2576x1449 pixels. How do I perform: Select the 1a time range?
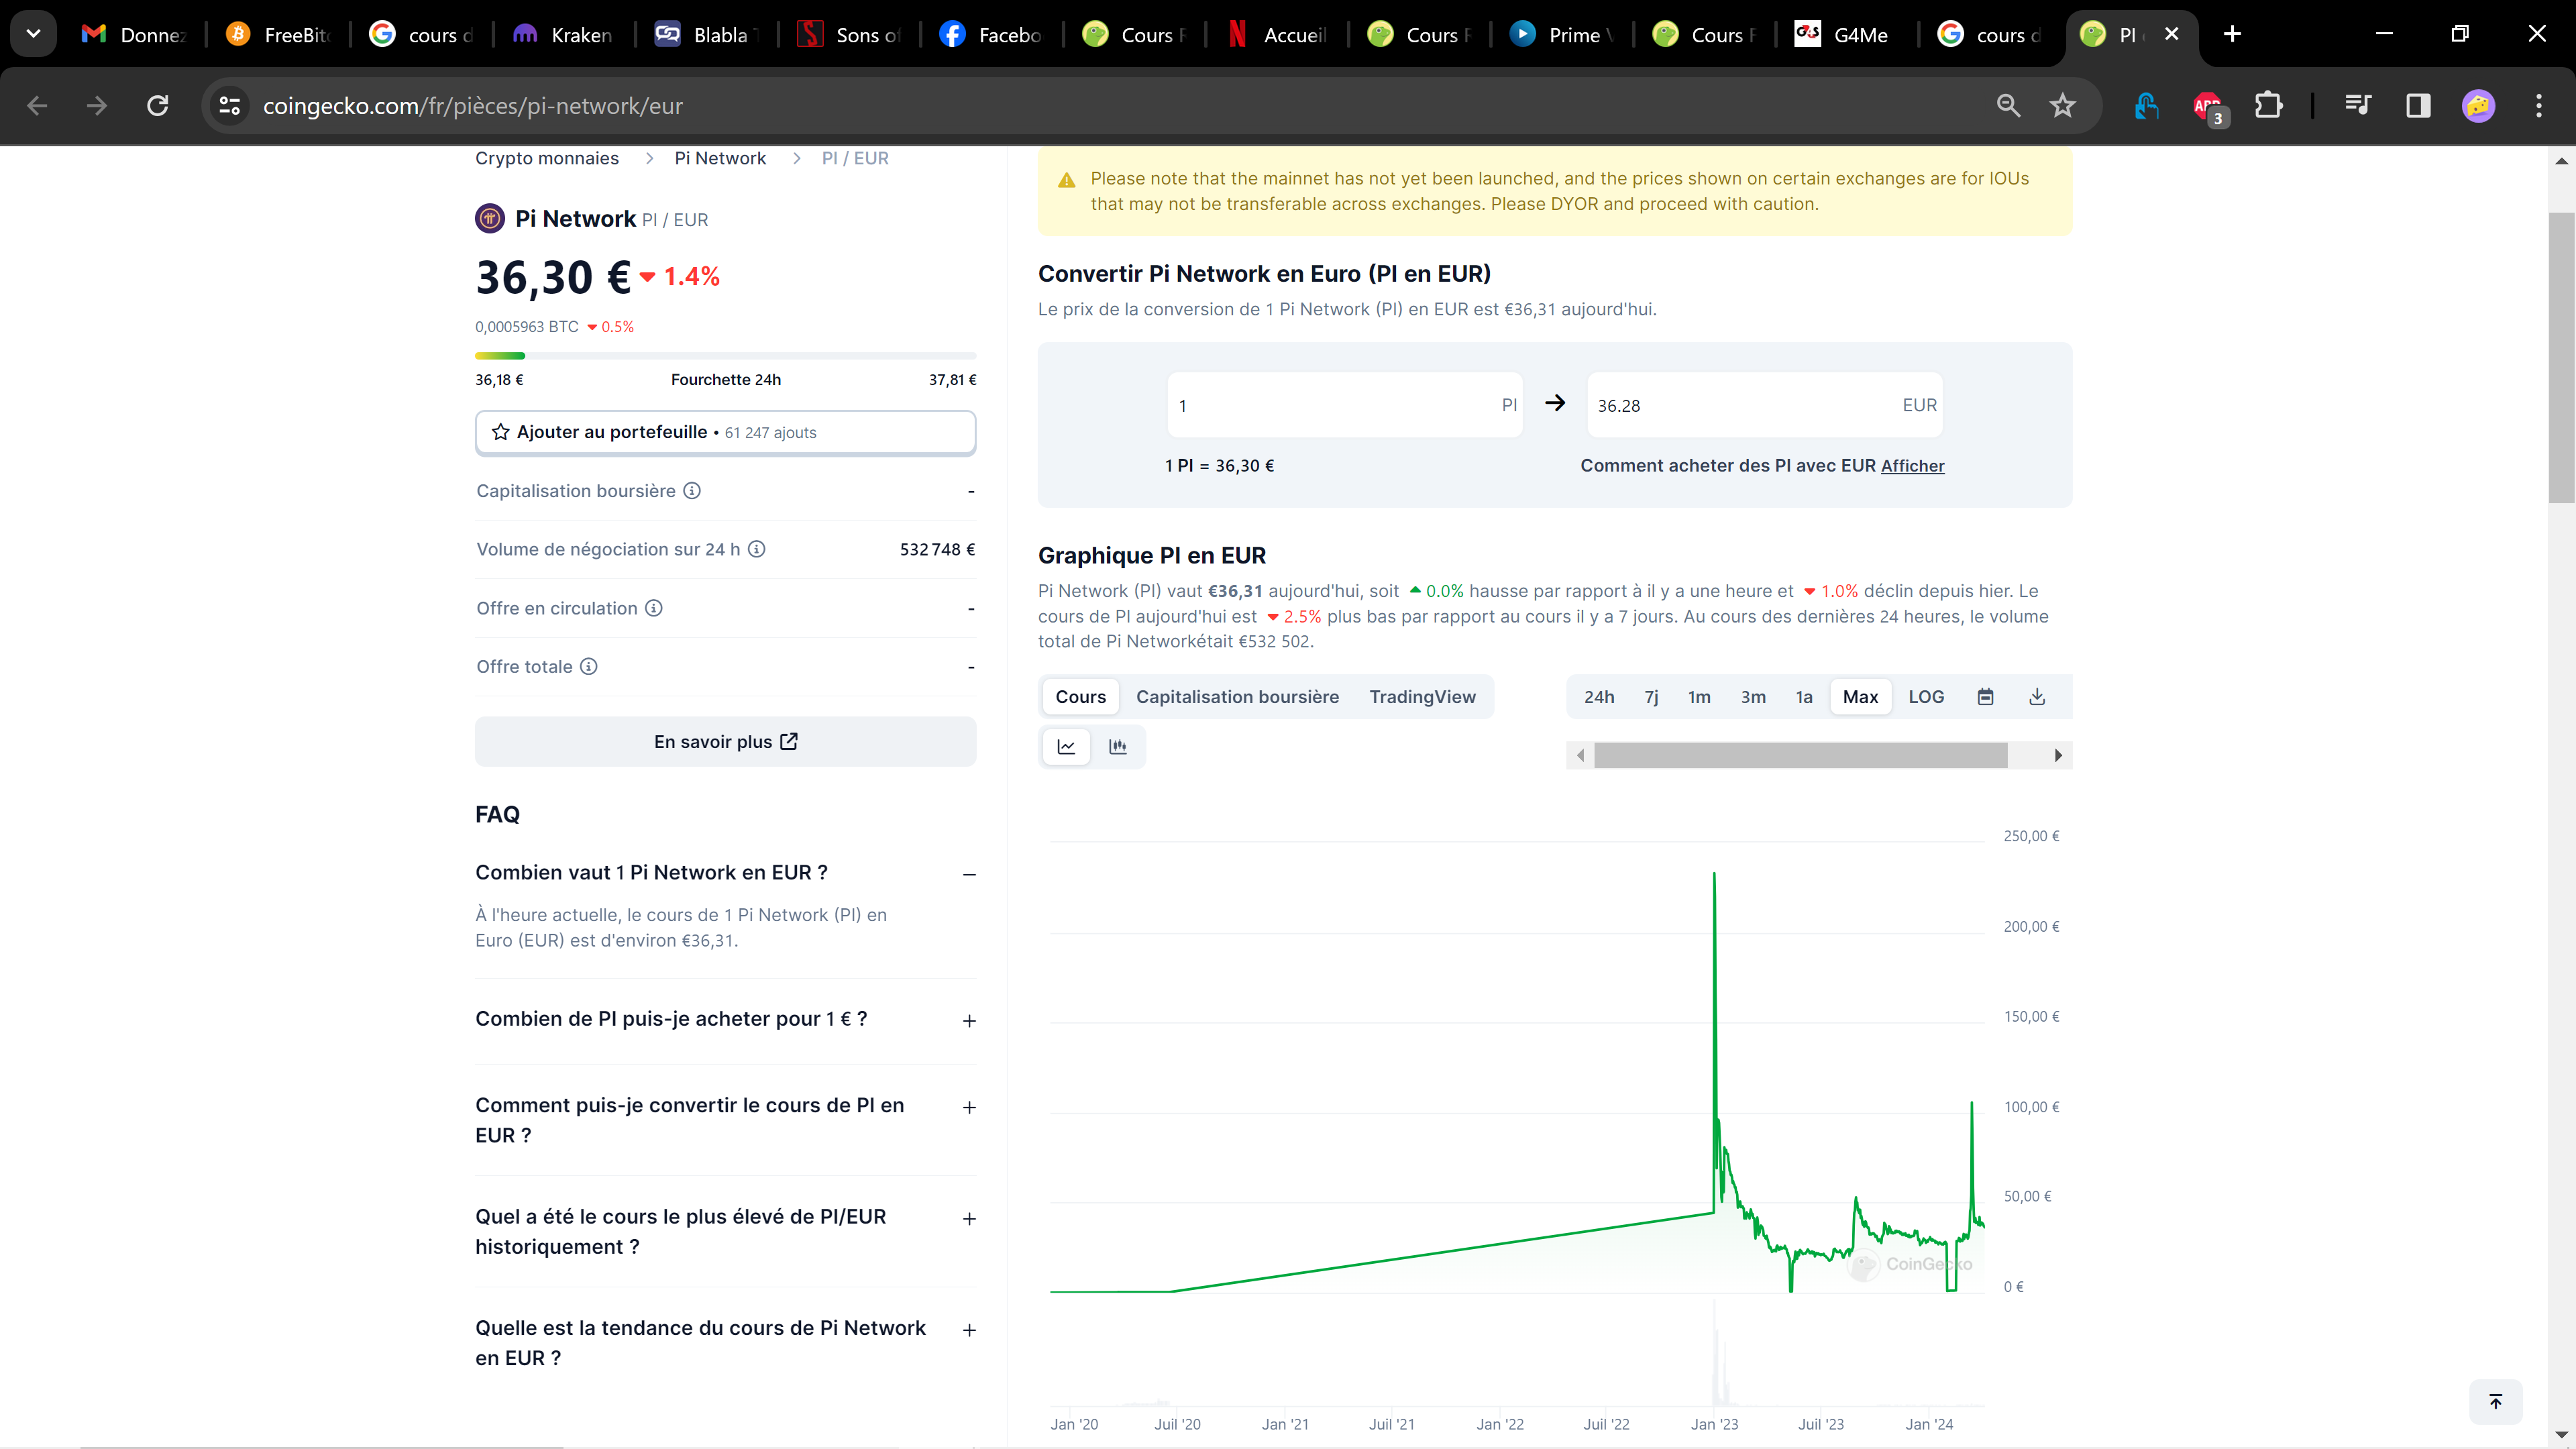(1803, 697)
